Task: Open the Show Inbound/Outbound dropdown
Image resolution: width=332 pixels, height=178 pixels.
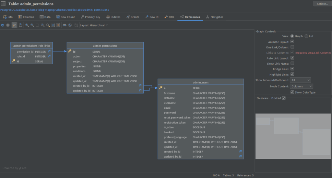Action: (300, 80)
